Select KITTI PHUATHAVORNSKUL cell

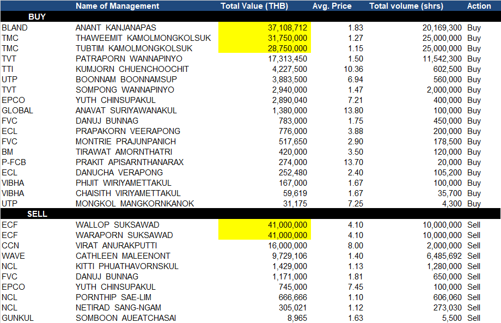tap(127, 266)
